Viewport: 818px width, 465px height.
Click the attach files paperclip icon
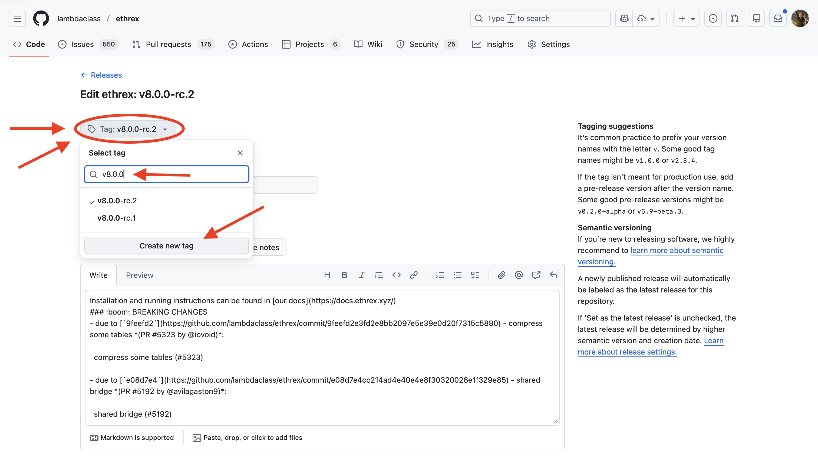[x=501, y=275]
